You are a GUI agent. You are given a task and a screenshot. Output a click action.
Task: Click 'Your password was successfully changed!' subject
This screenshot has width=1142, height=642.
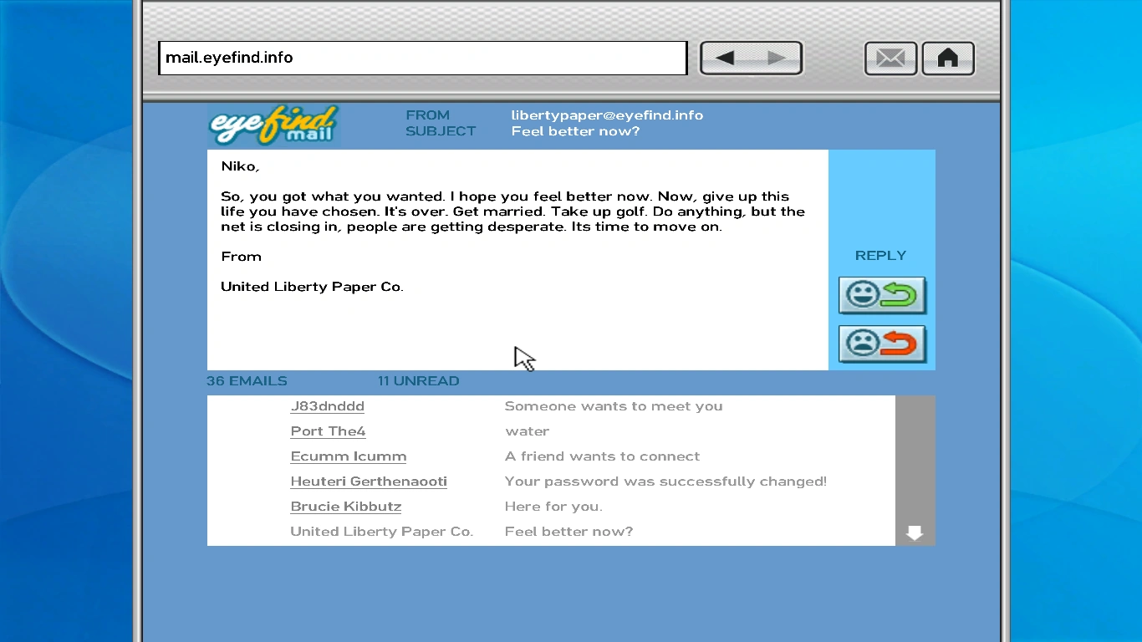coord(666,481)
